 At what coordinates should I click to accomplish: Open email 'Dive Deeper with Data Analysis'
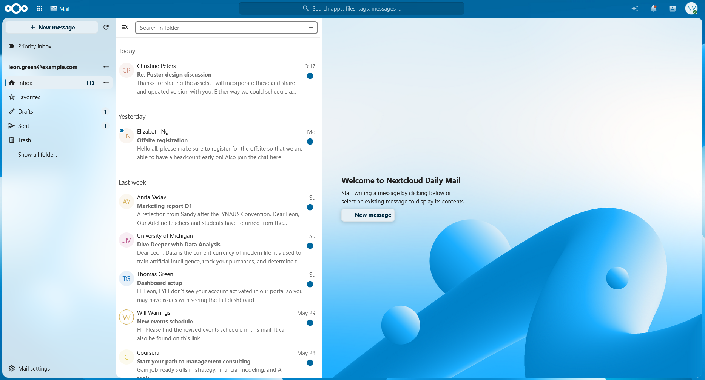pos(218,249)
